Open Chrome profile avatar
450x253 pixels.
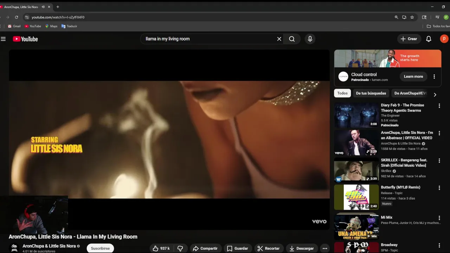pos(446,17)
